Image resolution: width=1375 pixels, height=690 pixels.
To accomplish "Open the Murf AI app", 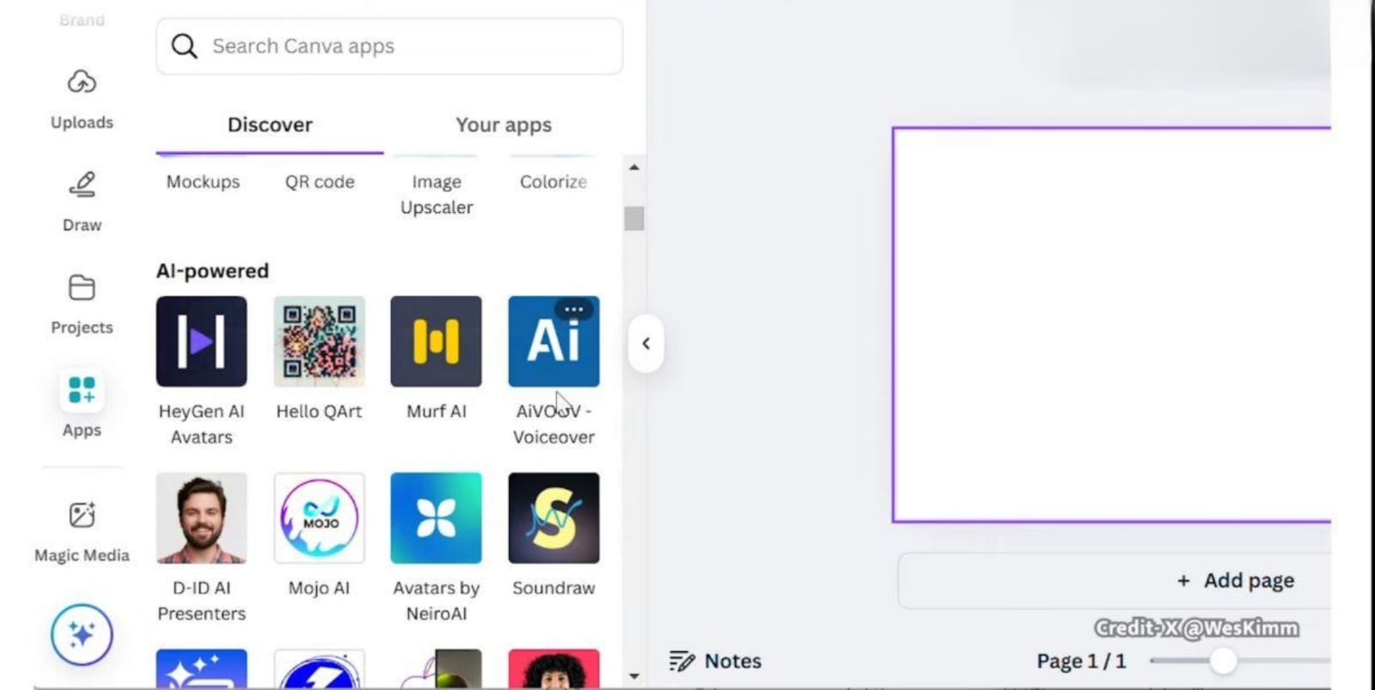I will click(436, 342).
